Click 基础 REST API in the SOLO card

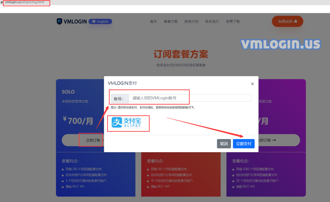pyautogui.click(x=75, y=187)
